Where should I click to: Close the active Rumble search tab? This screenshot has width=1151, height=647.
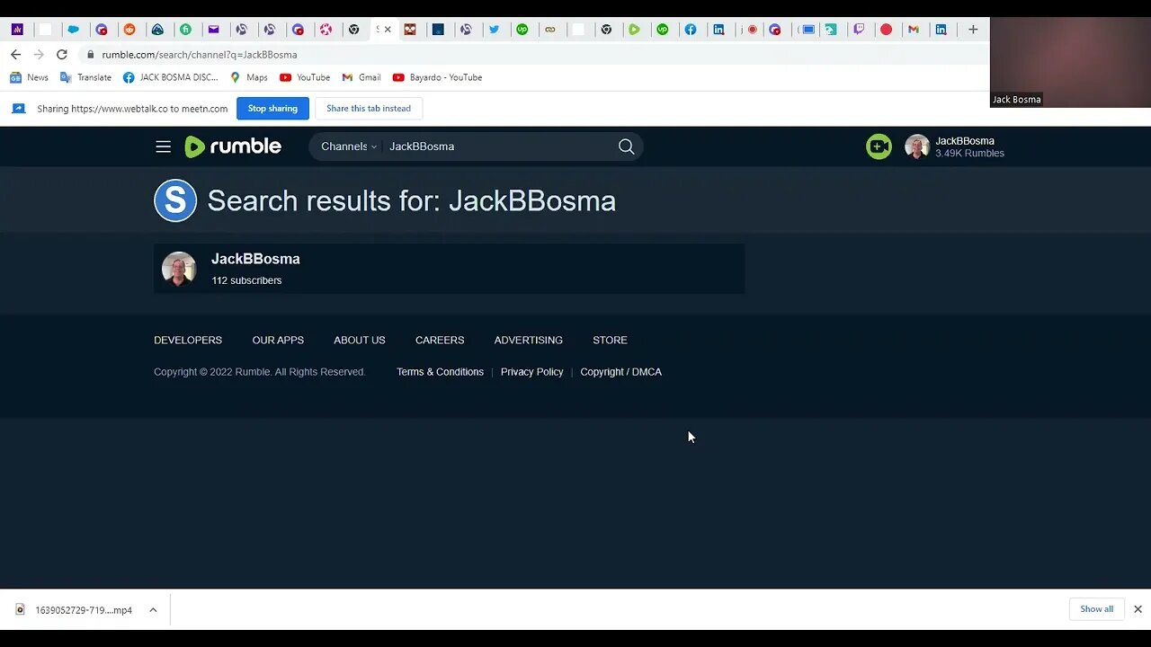[x=388, y=30]
